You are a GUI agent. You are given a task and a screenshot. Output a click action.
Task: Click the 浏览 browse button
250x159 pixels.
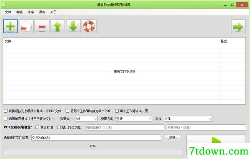click(172, 137)
